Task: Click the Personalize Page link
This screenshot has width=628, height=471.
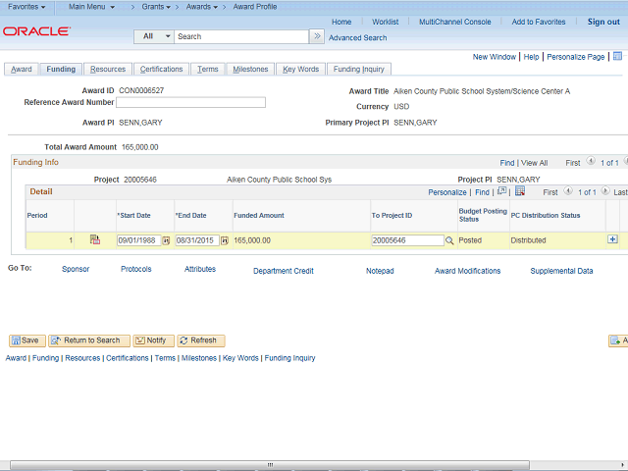Action: [576, 57]
